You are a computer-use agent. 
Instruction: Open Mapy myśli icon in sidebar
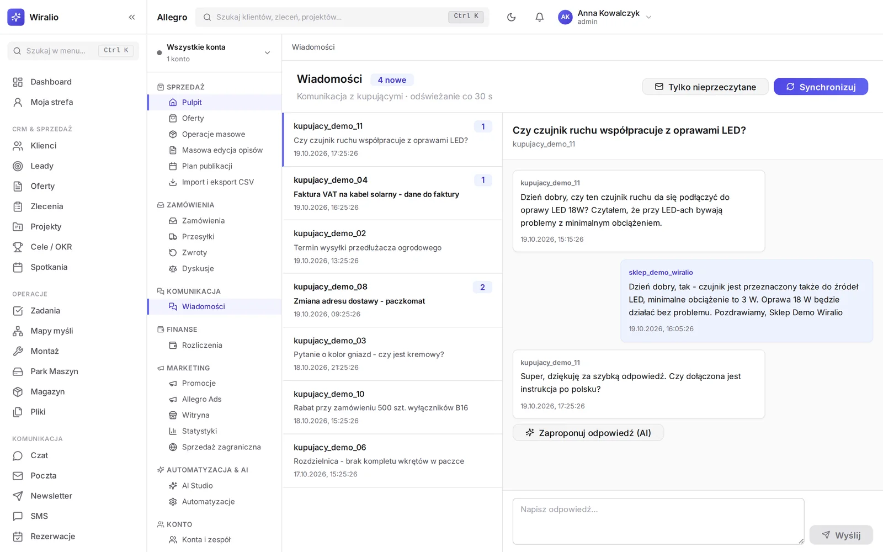pos(18,331)
